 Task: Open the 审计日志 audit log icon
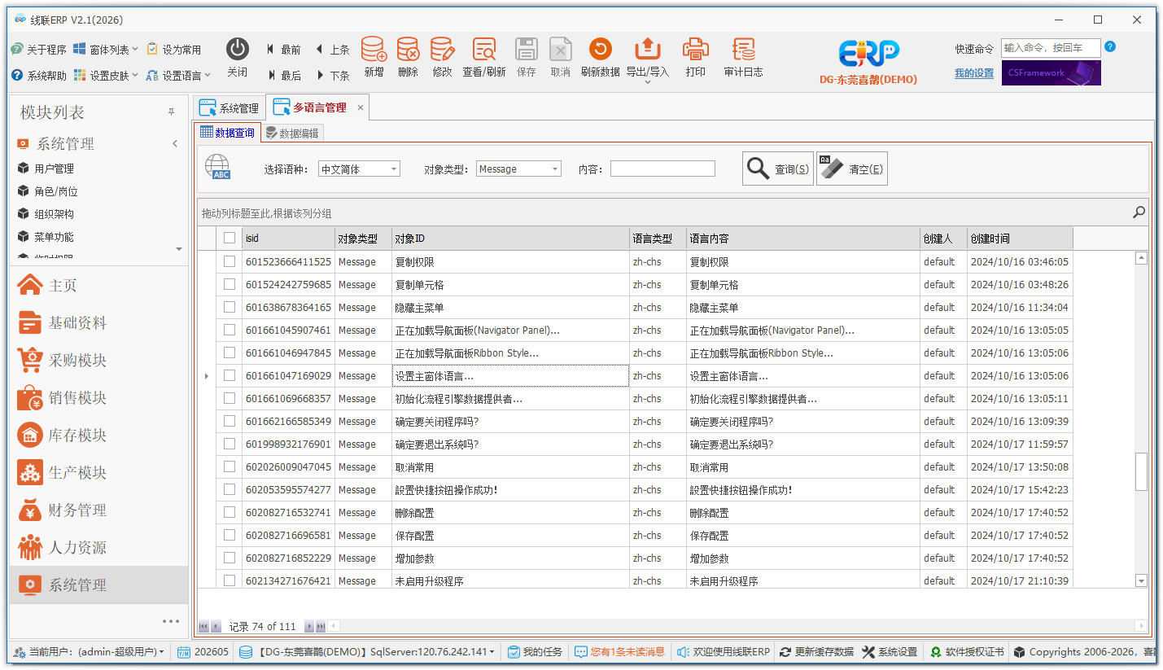[743, 49]
